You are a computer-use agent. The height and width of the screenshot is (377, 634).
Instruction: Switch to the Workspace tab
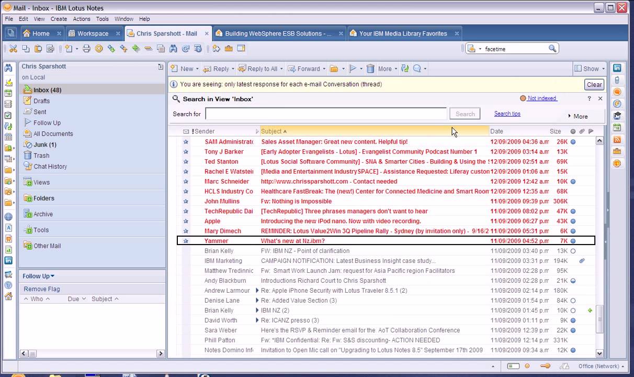point(93,34)
